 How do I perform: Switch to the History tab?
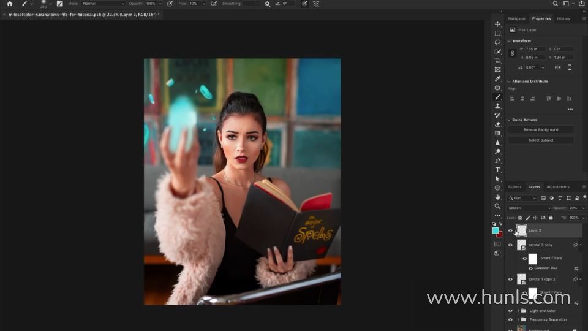point(563,18)
